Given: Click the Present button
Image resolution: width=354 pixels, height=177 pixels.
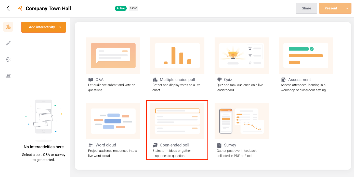Looking at the screenshot, I should (x=331, y=8).
